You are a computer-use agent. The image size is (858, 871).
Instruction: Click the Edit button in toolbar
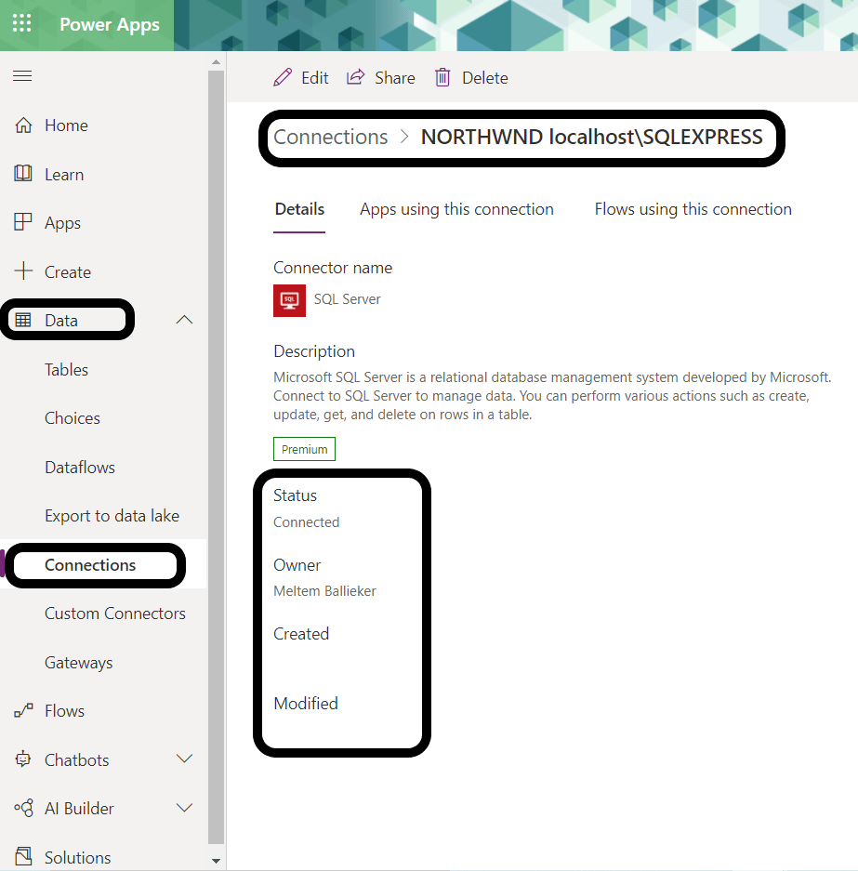(301, 78)
